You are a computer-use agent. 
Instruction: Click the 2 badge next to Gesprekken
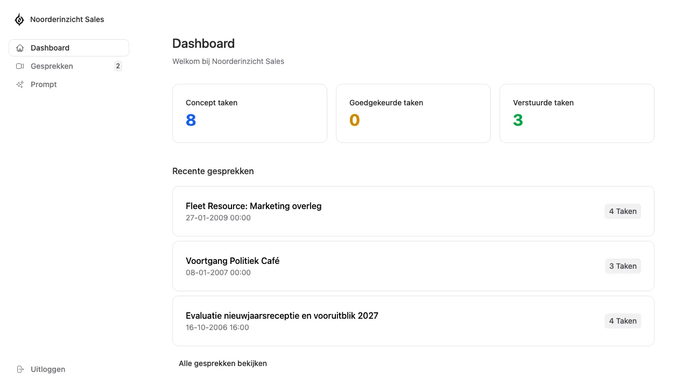117,66
